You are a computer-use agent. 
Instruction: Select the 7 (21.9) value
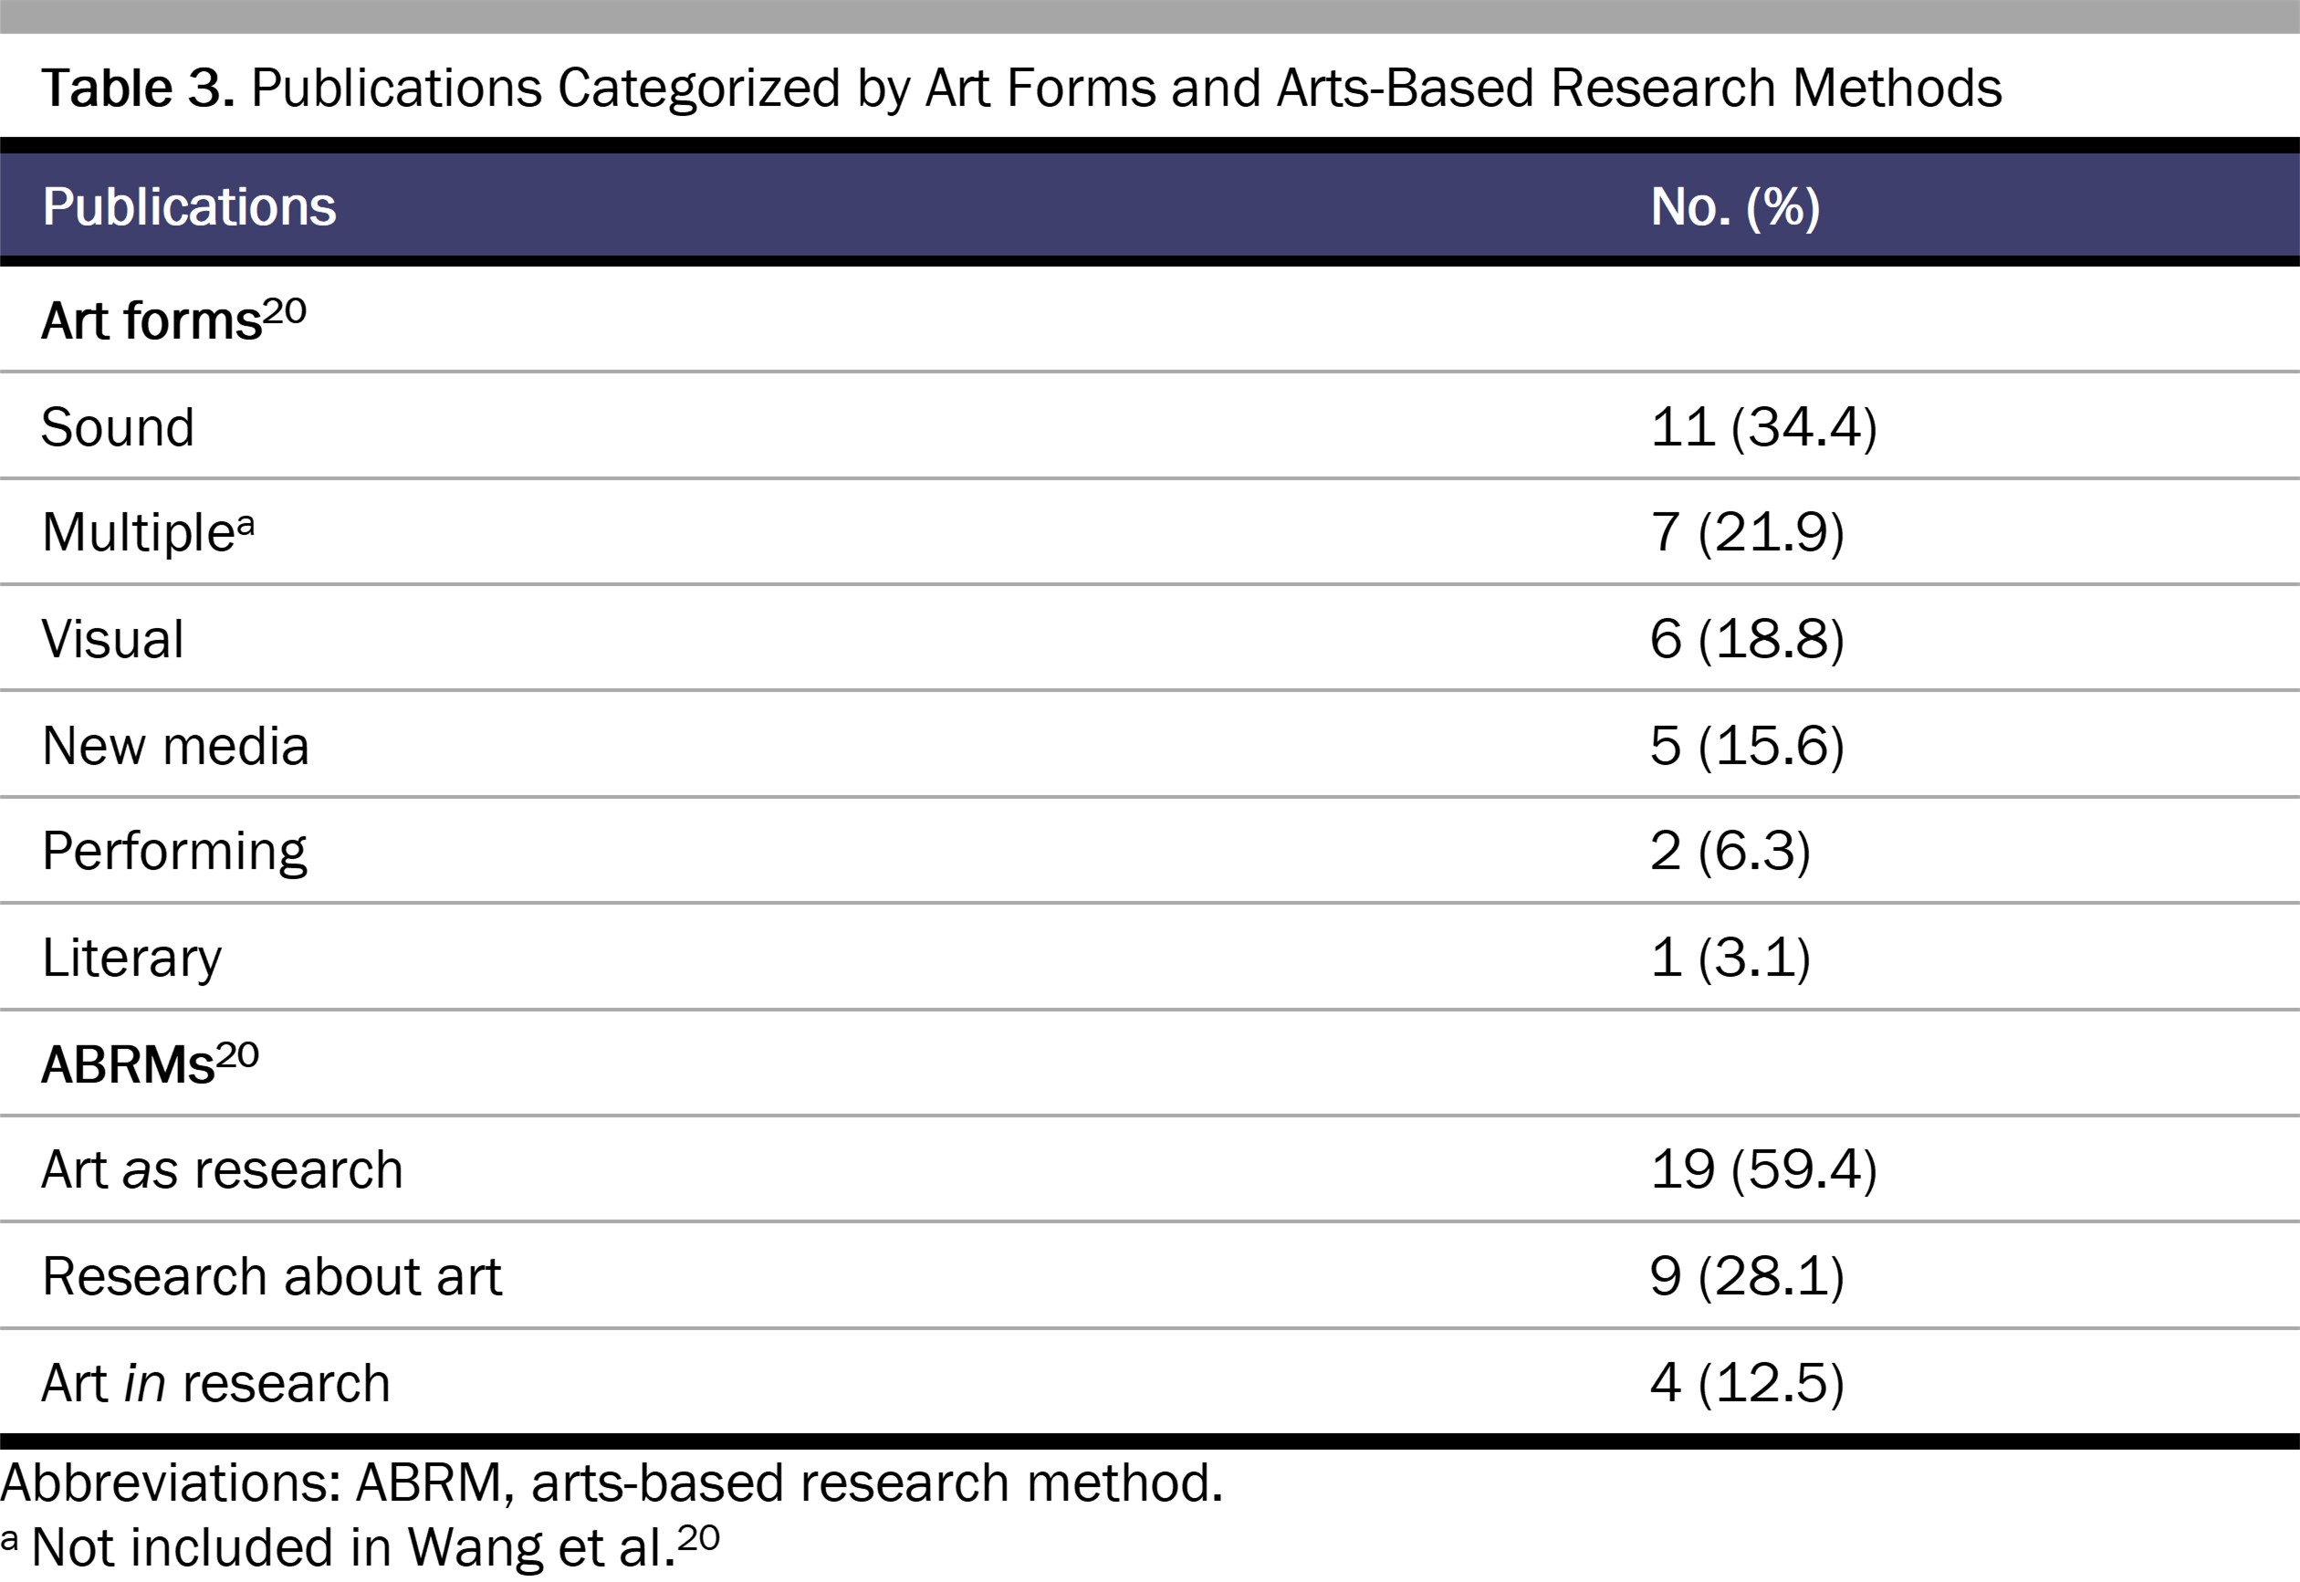pos(1747,532)
